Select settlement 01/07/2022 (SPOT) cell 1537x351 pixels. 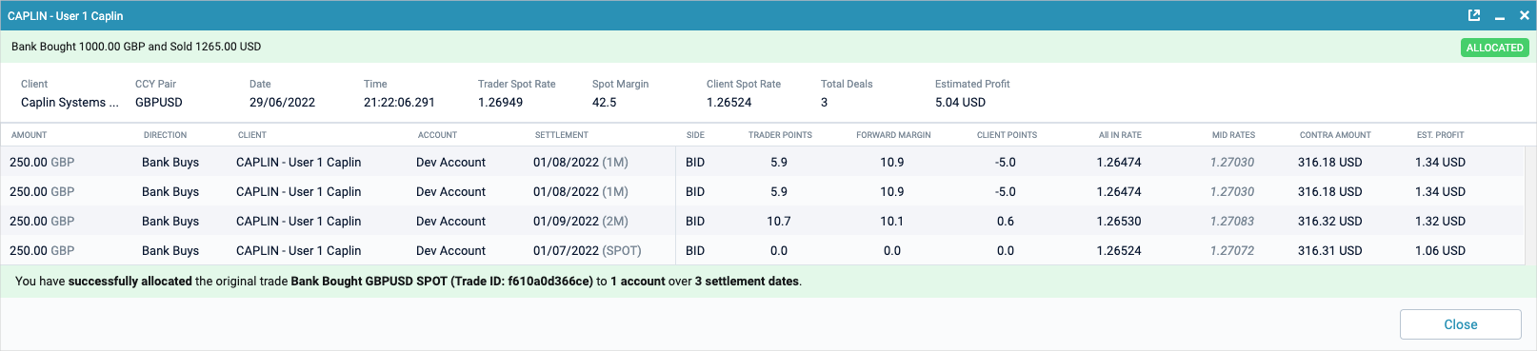pos(588,250)
